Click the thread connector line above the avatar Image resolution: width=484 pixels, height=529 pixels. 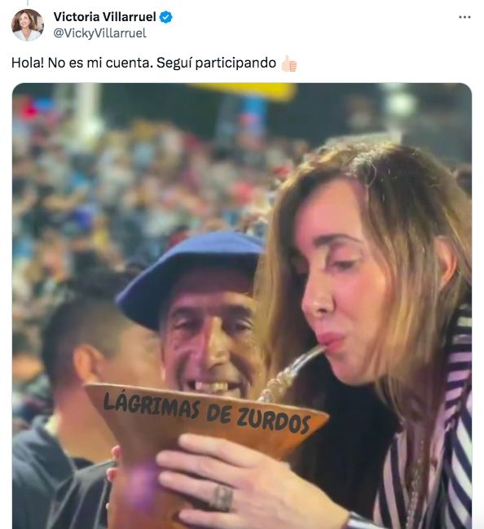(x=28, y=2)
